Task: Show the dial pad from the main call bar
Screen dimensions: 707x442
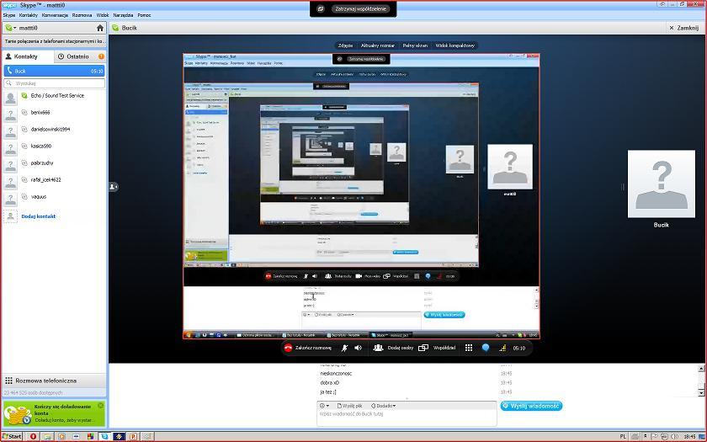Action: pos(469,348)
